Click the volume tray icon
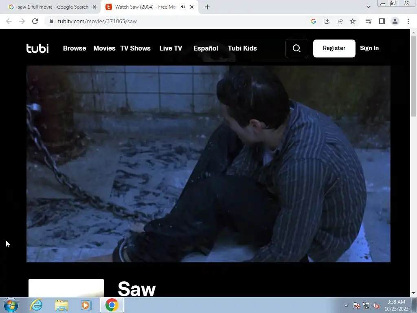The image size is (417, 313). (x=376, y=305)
